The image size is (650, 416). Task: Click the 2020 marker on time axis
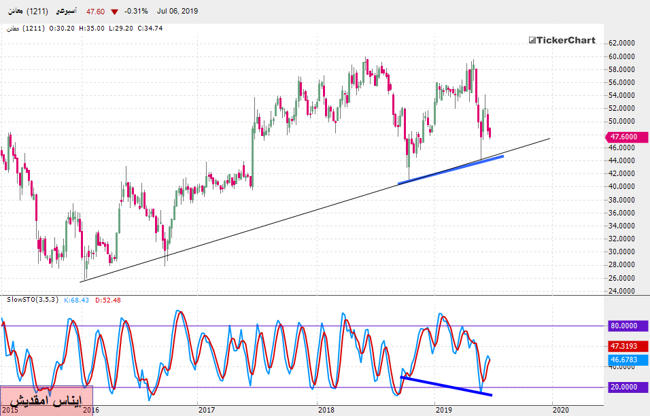click(560, 409)
